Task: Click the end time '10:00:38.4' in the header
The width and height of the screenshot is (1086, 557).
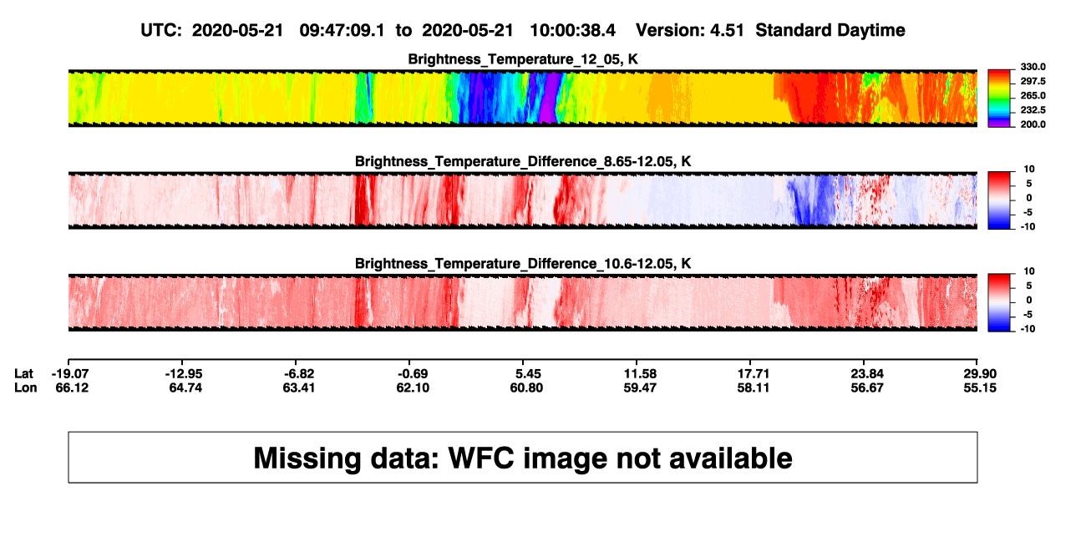Action: click(573, 30)
